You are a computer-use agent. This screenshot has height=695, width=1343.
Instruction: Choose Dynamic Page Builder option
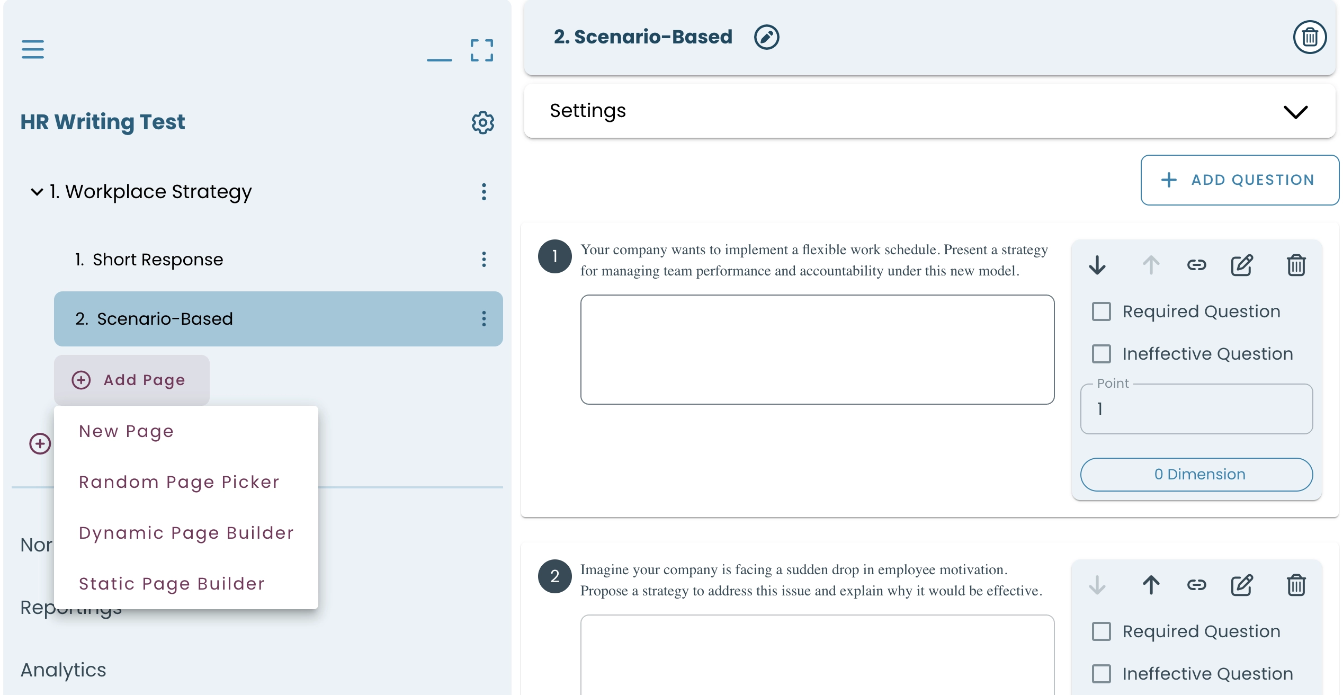click(x=186, y=533)
